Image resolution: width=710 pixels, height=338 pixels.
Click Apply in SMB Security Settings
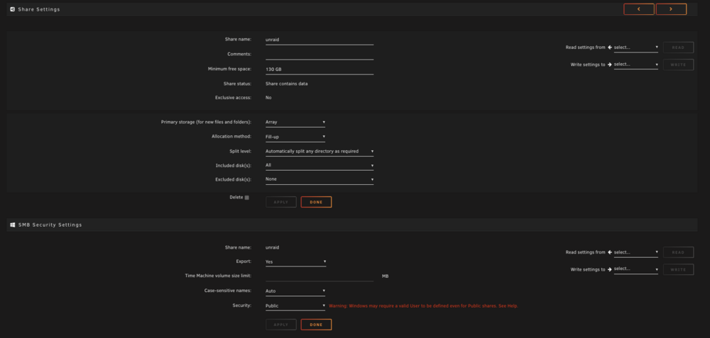point(281,325)
